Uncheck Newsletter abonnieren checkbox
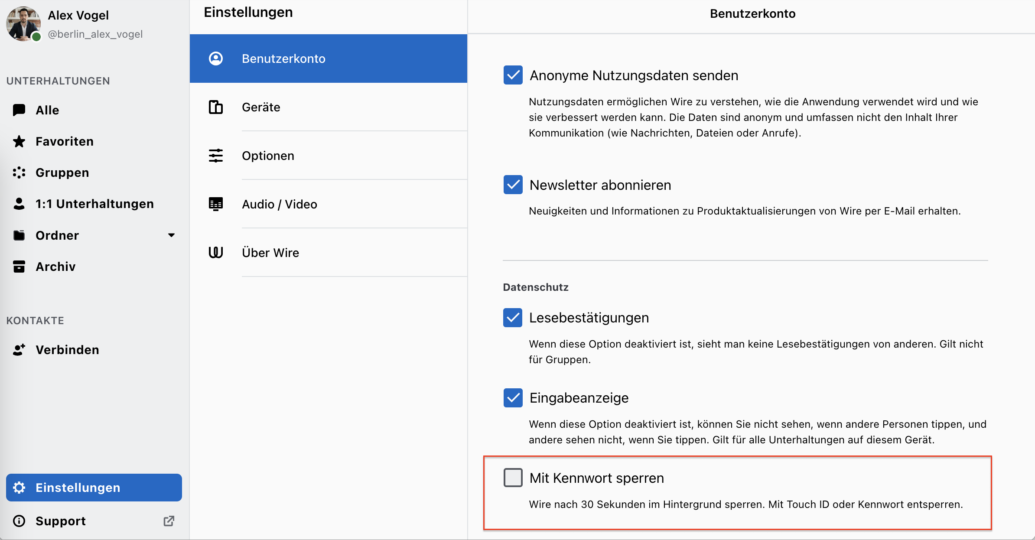The width and height of the screenshot is (1035, 540). click(x=513, y=185)
